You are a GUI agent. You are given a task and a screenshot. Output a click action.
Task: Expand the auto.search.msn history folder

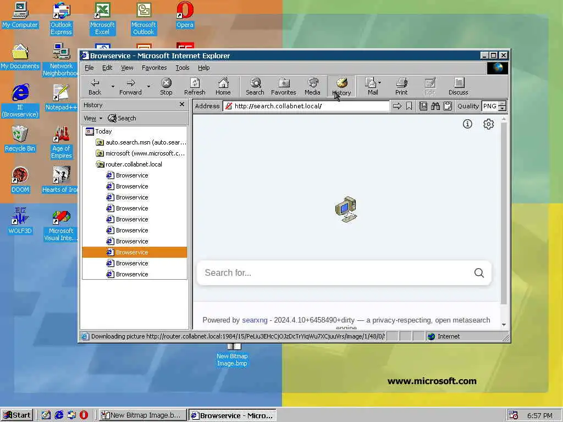141,142
